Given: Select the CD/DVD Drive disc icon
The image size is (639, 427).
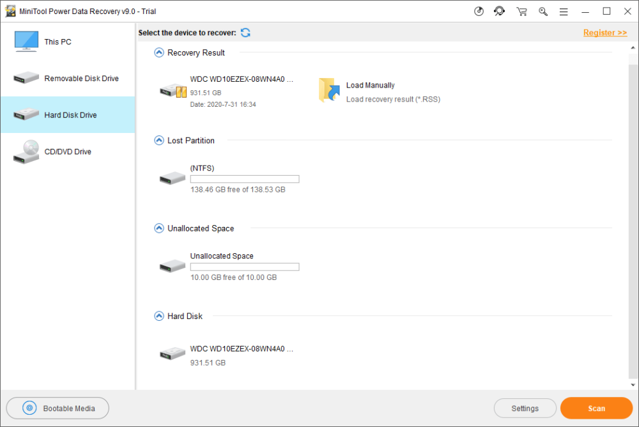Looking at the screenshot, I should (x=26, y=151).
